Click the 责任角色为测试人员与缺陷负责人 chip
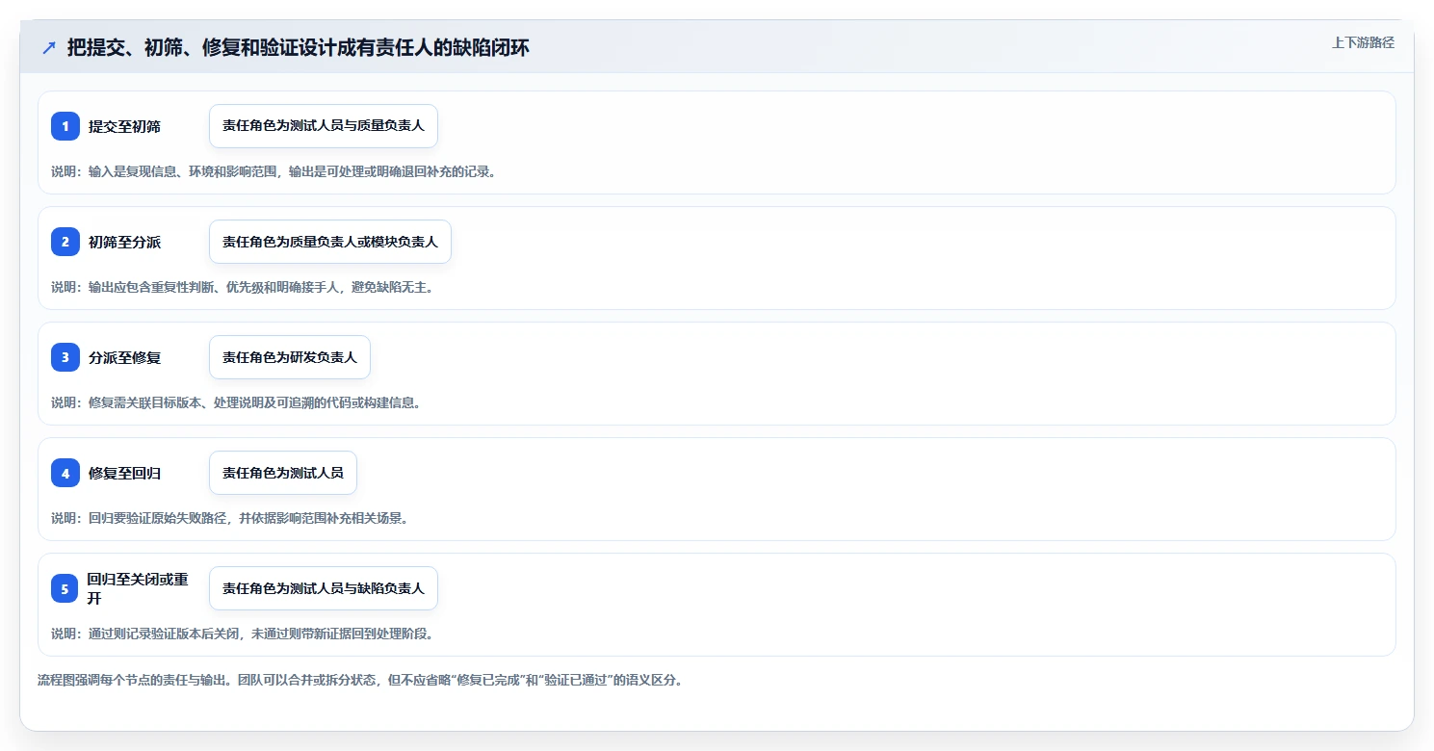Viewport: 1434px width, 751px height. (324, 588)
